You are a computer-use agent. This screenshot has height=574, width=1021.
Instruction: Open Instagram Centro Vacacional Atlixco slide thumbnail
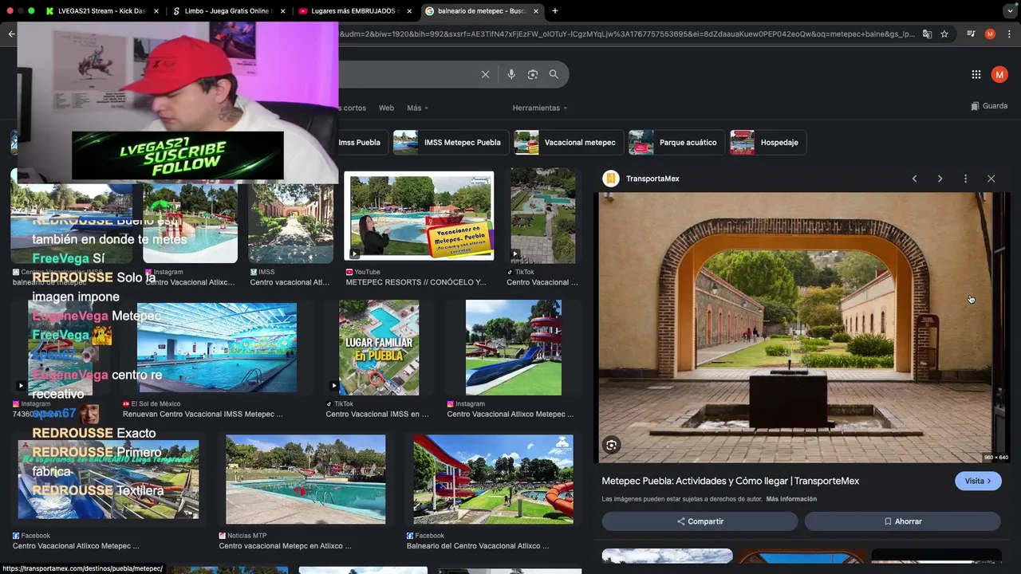[514, 348]
